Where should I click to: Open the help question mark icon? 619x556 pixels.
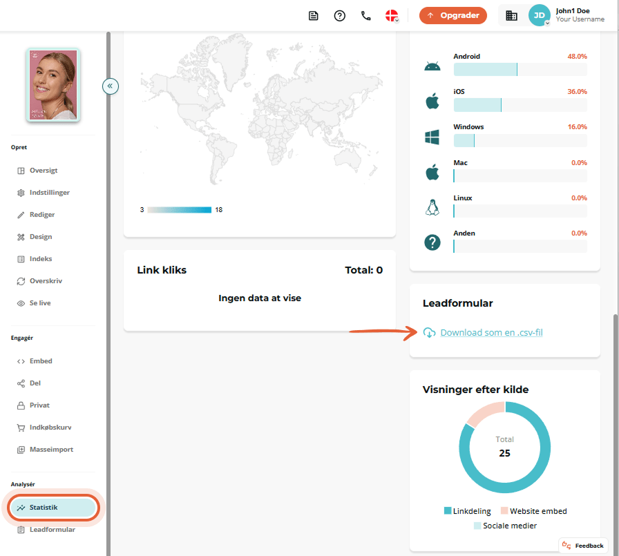pyautogui.click(x=339, y=16)
